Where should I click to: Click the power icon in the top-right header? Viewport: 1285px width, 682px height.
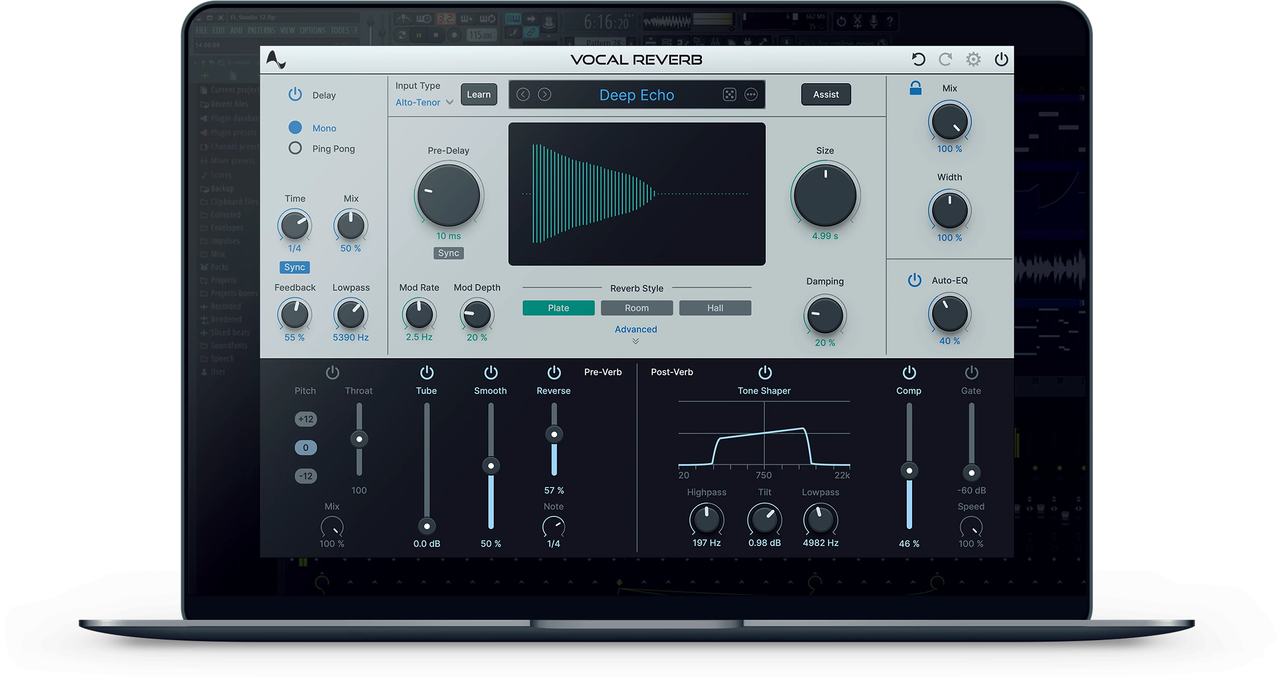coord(1001,59)
